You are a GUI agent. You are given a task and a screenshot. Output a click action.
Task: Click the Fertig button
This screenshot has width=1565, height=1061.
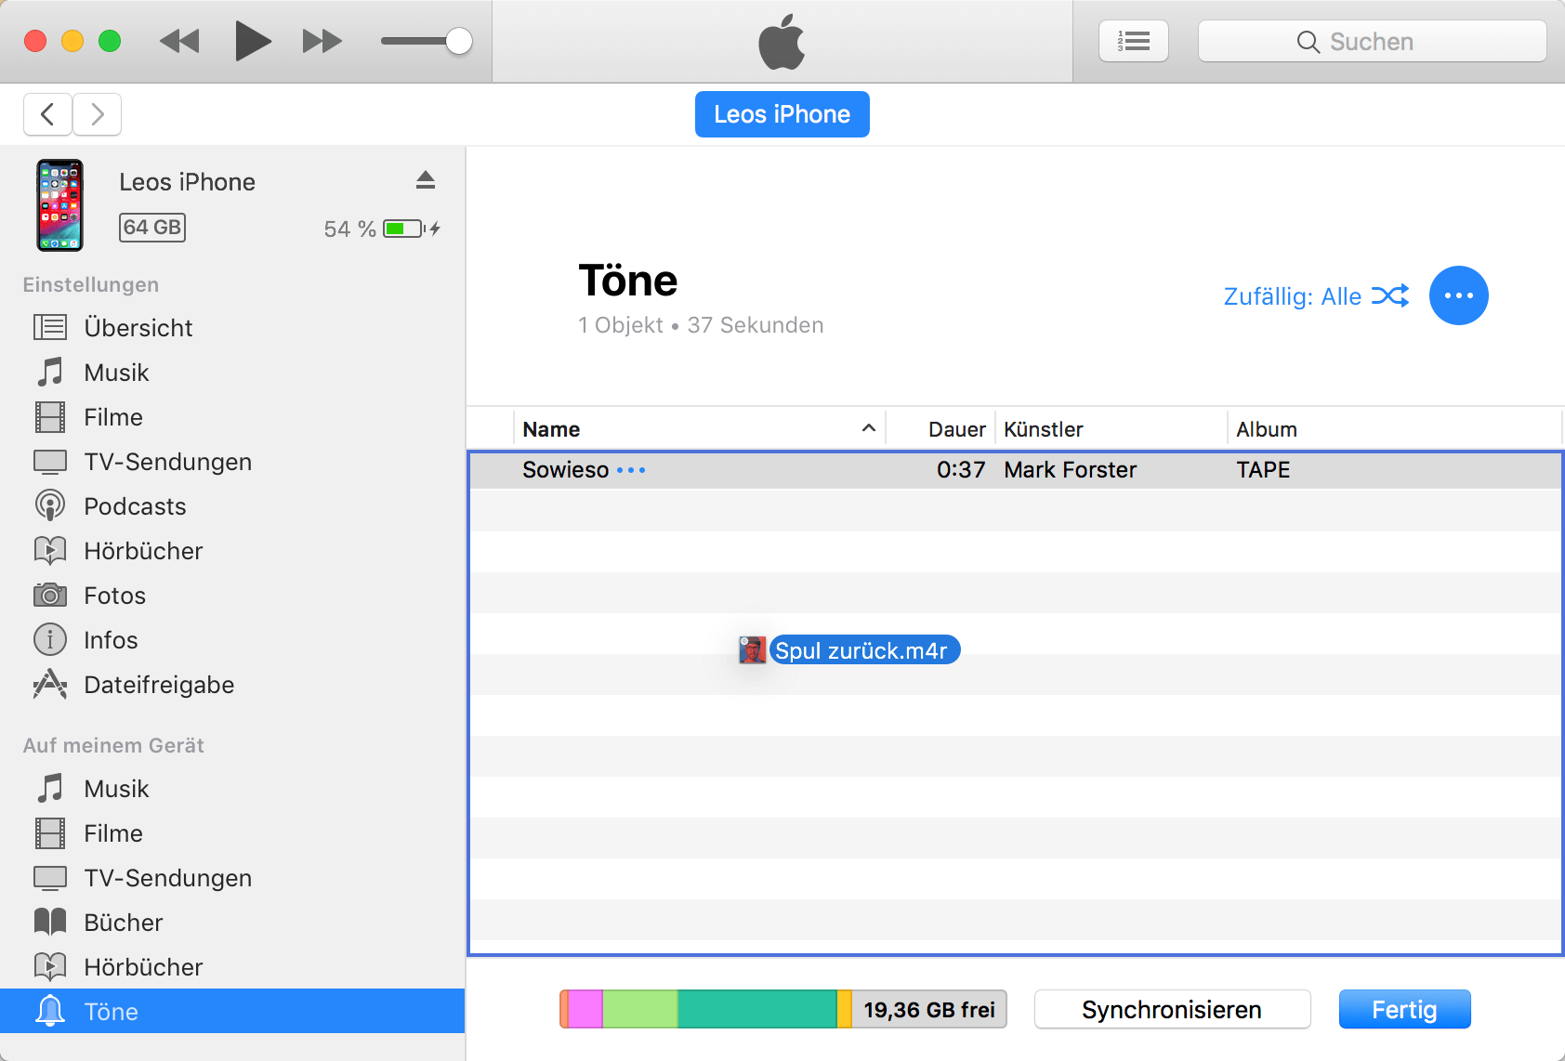pyautogui.click(x=1404, y=1010)
